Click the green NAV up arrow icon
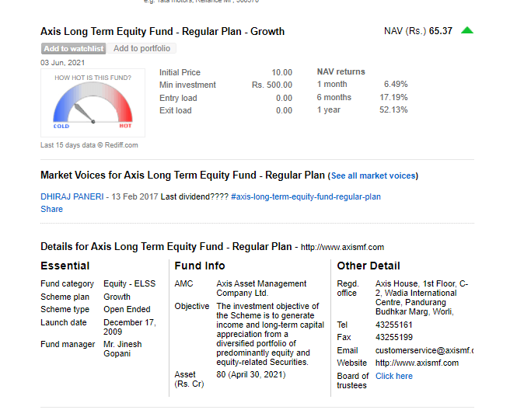The height and width of the screenshot is (410, 517). pyautogui.click(x=467, y=30)
